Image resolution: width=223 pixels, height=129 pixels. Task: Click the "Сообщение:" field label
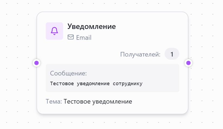tap(68, 73)
